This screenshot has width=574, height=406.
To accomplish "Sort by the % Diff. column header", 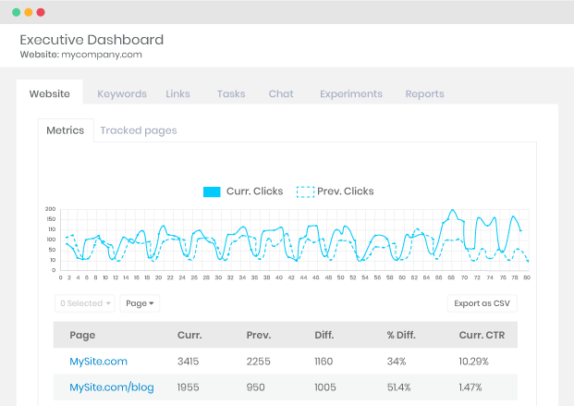I will click(401, 335).
